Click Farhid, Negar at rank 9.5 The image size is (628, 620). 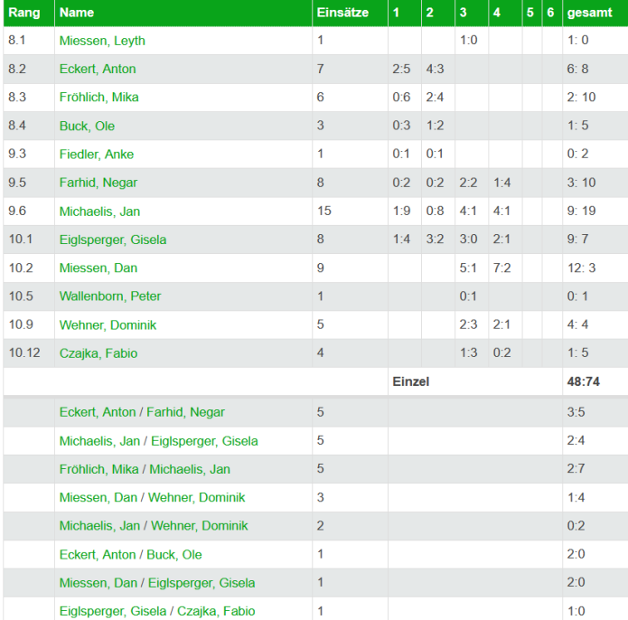tap(98, 183)
